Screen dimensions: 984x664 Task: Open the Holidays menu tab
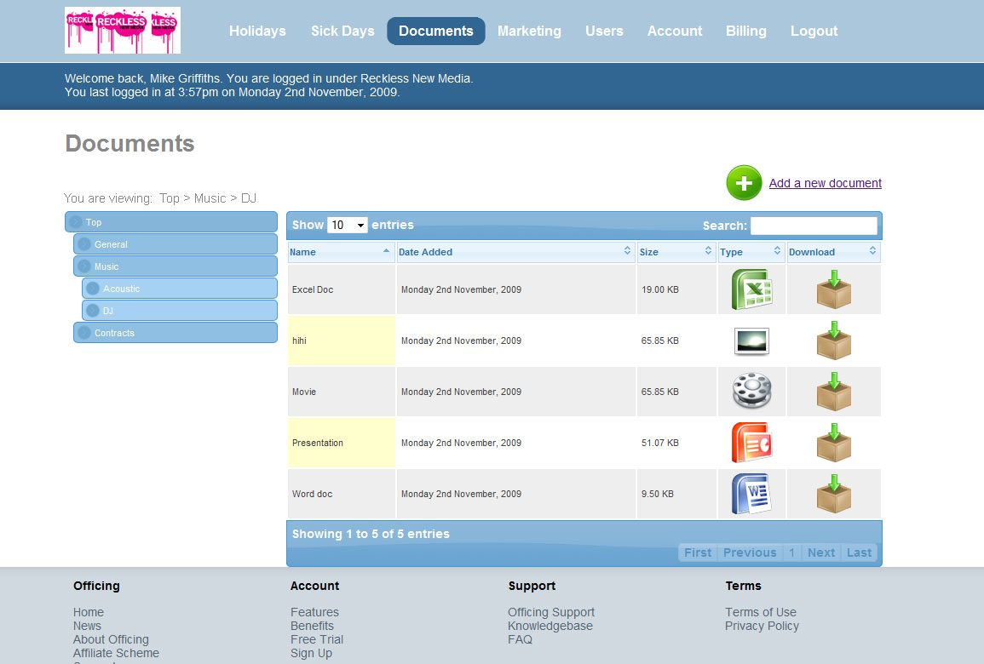point(257,31)
